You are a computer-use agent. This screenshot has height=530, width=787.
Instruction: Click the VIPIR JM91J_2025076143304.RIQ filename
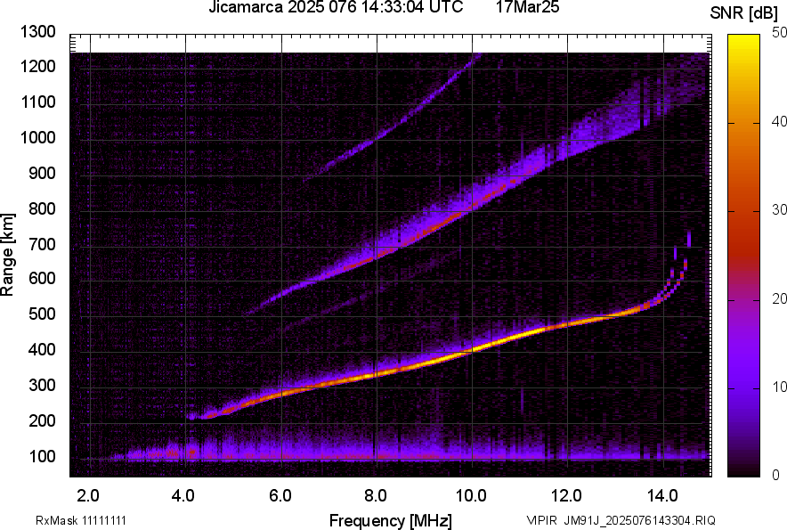(621, 520)
